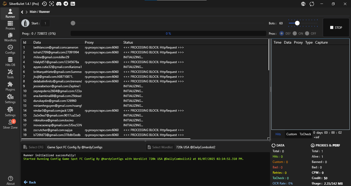
Task: Click the "CPM : 0" value
Action: pos(318,173)
